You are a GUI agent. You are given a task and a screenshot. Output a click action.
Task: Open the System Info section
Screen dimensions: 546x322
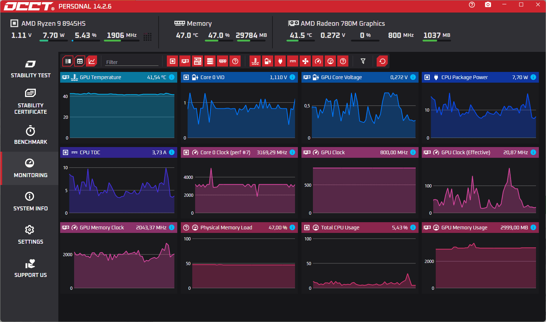(30, 201)
